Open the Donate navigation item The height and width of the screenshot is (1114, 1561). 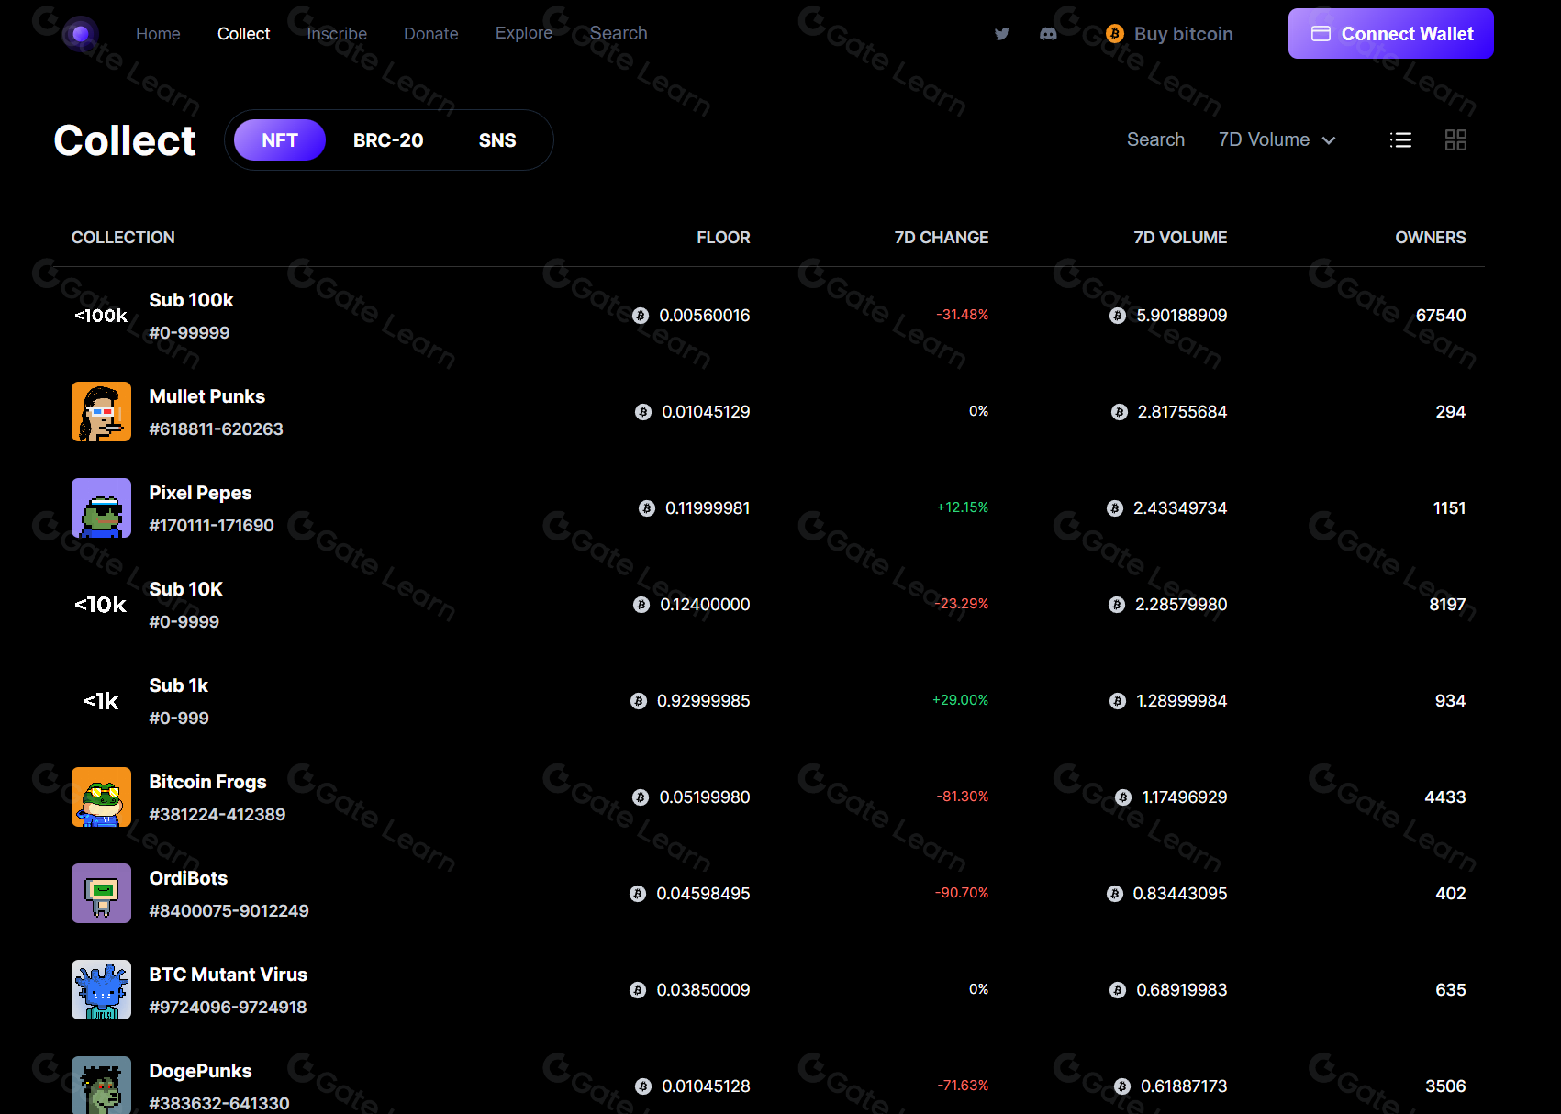[x=431, y=34]
